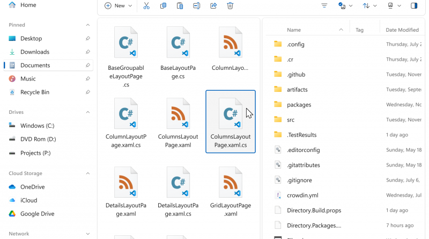The width and height of the screenshot is (429, 239).
Task: Toggle the dual pane view
Action: coord(414,6)
